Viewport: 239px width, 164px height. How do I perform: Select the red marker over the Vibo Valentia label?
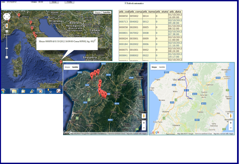(x=92, y=76)
